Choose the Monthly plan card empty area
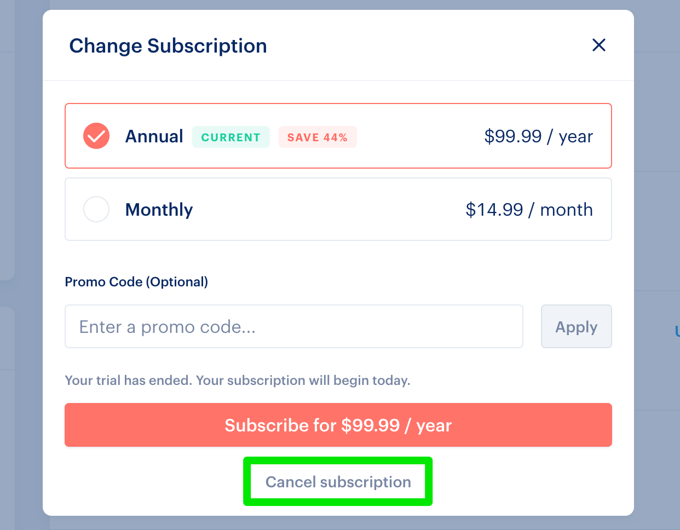Image resolution: width=680 pixels, height=530 pixels. [329, 209]
